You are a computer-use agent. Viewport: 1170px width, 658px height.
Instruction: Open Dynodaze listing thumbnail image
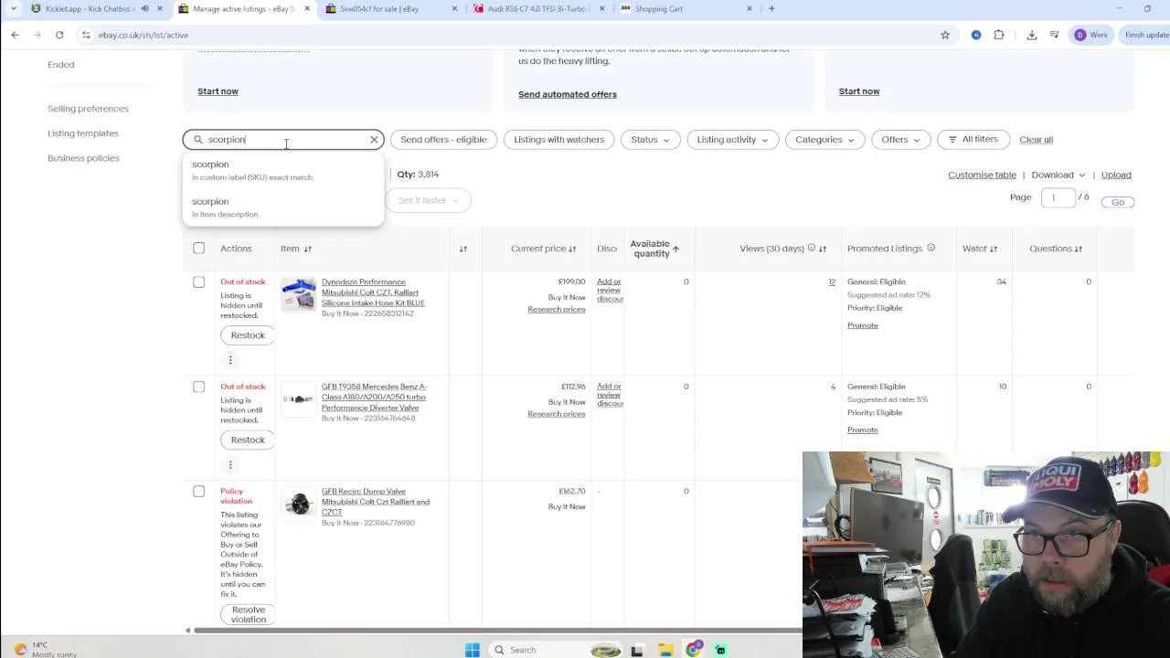[x=298, y=295]
